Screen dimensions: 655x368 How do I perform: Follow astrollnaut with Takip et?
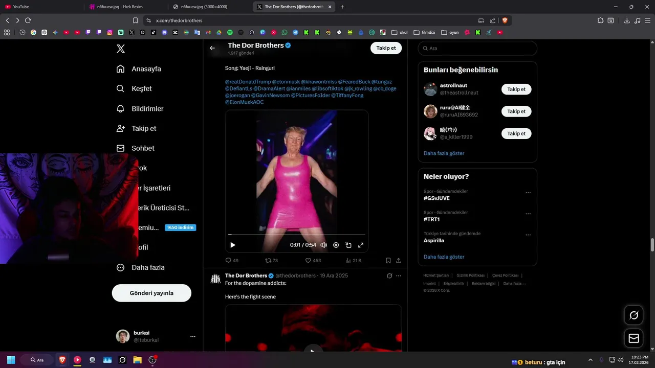[516, 89]
